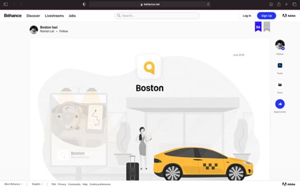Toggle the Safari sidebar button
This screenshot has width=300, height=187.
pos(6,4)
